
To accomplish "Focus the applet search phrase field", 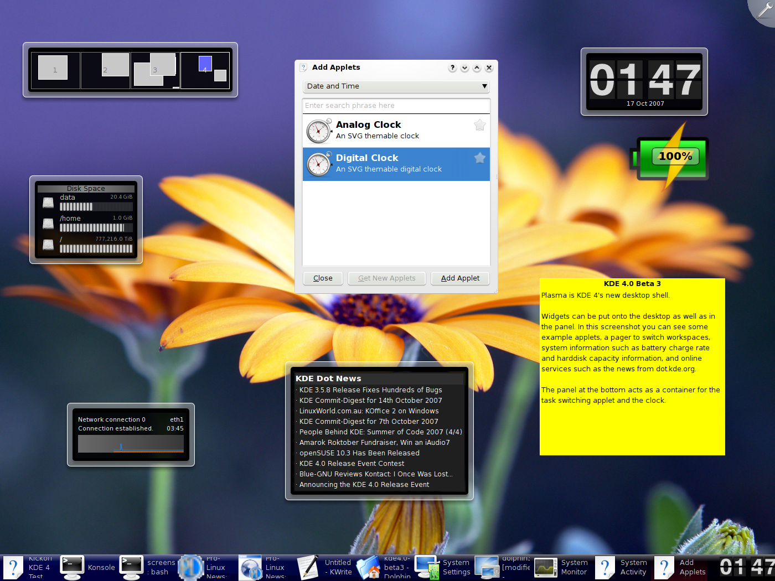I will (396, 106).
